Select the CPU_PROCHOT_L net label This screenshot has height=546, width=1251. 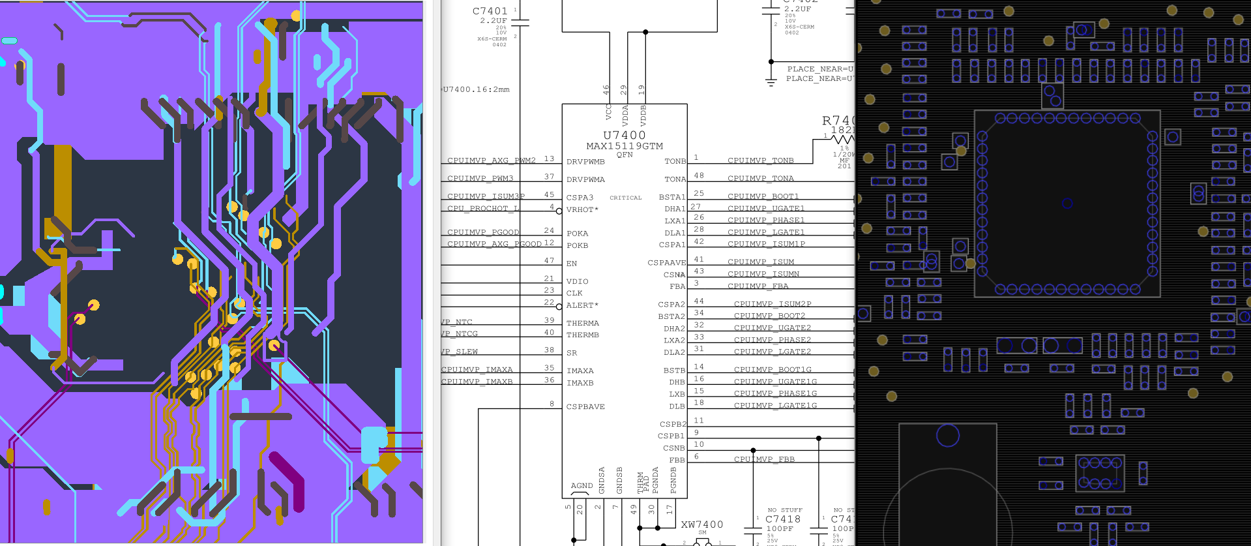pos(483,209)
